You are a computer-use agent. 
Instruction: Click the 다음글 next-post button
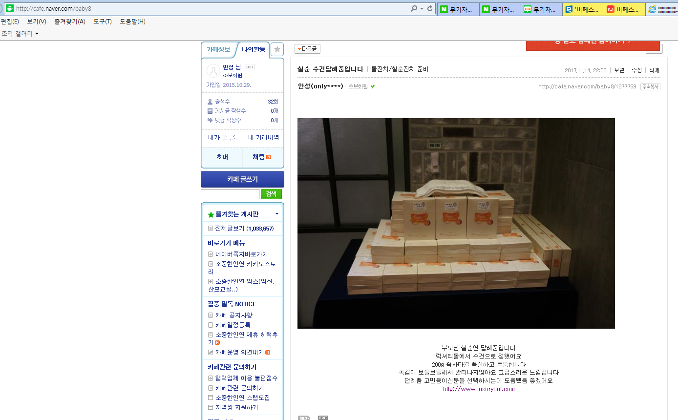(307, 49)
